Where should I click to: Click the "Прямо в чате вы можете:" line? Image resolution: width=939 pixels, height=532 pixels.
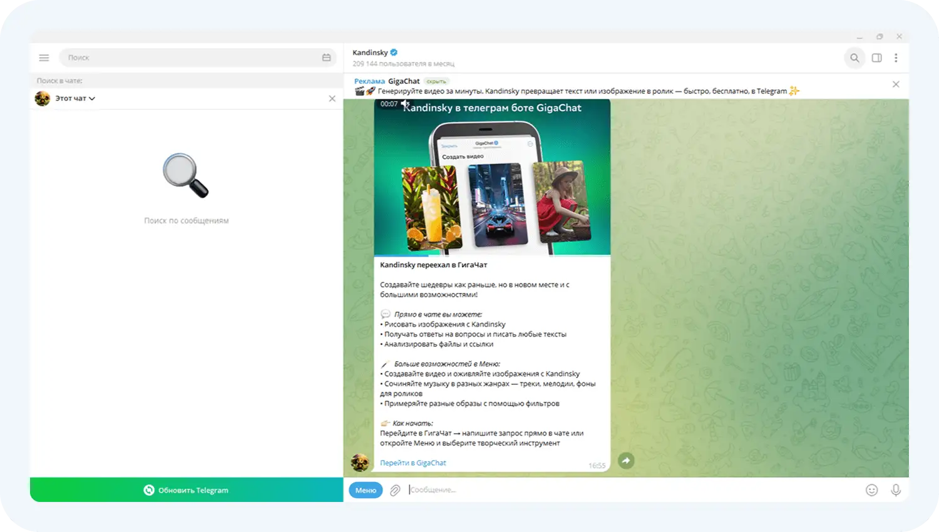coord(438,314)
